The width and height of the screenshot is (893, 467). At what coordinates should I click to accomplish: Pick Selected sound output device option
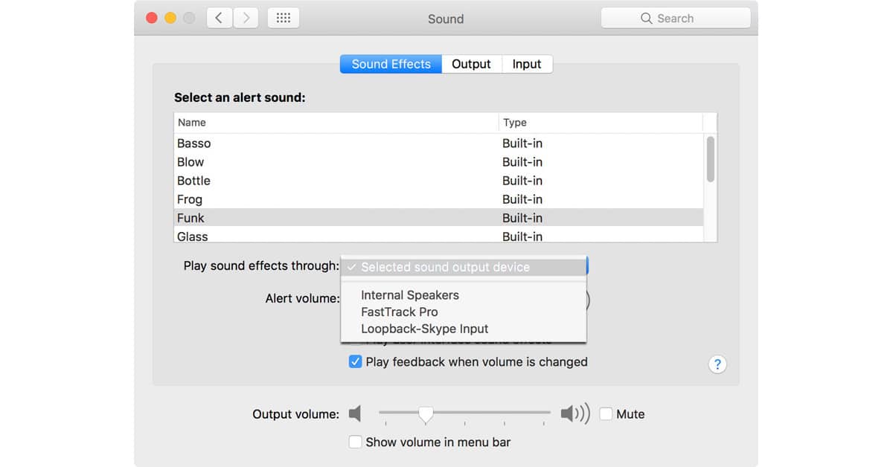click(445, 267)
